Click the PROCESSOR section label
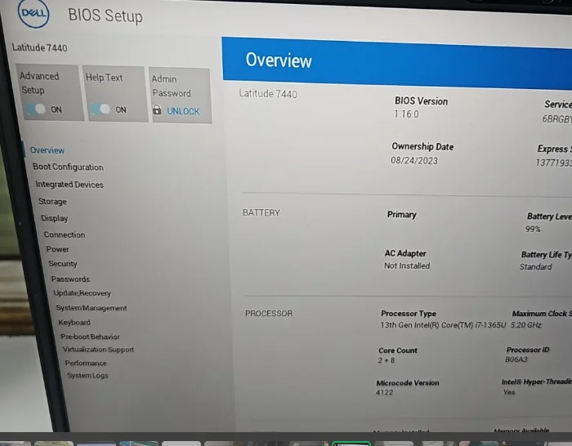 point(269,313)
